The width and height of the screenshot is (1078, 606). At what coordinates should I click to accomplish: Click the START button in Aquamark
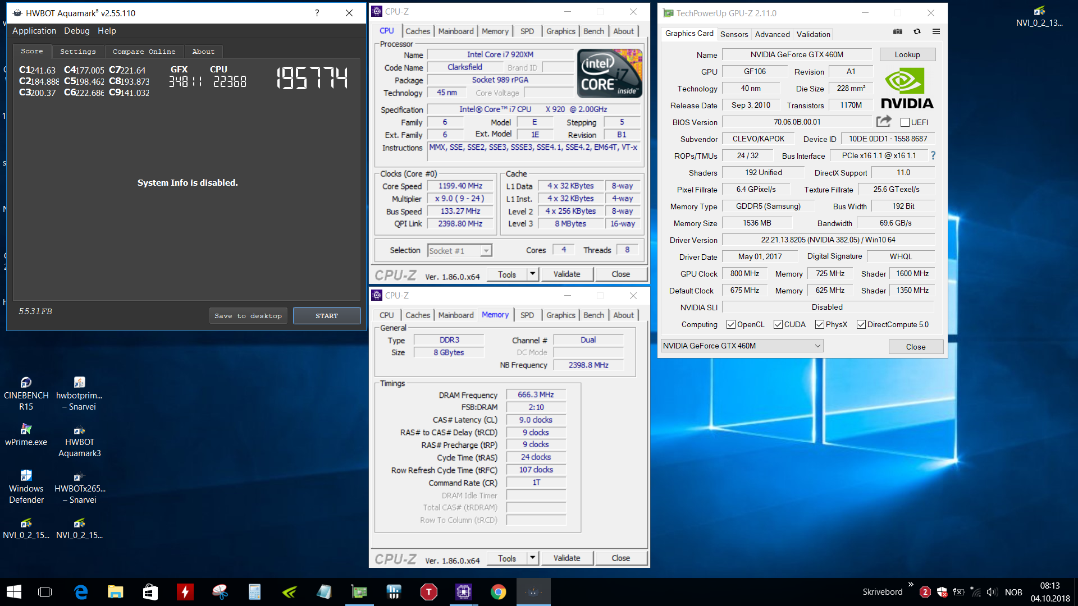[x=327, y=316]
